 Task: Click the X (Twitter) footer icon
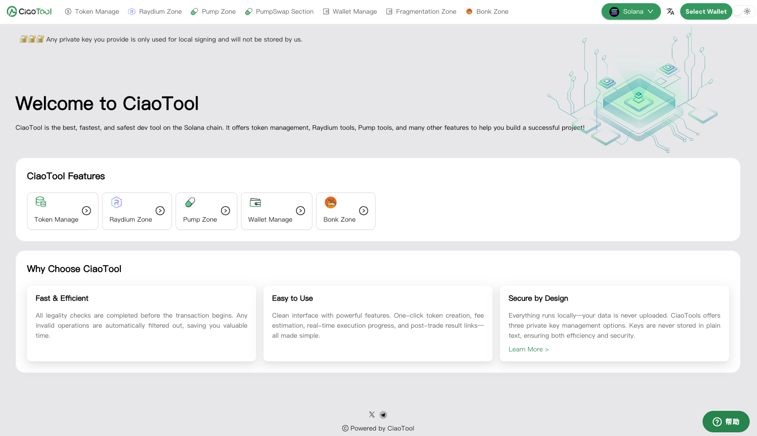(x=372, y=415)
